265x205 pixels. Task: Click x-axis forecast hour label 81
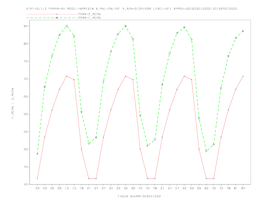pyautogui.click(x=236, y=188)
